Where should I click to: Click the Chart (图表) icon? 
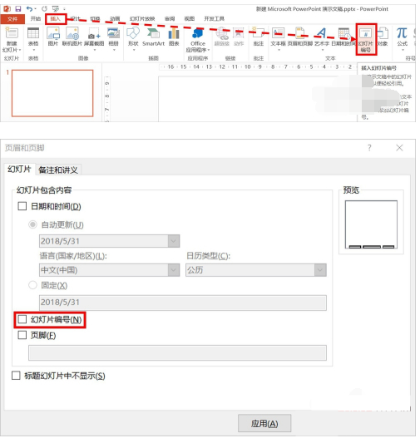point(174,33)
